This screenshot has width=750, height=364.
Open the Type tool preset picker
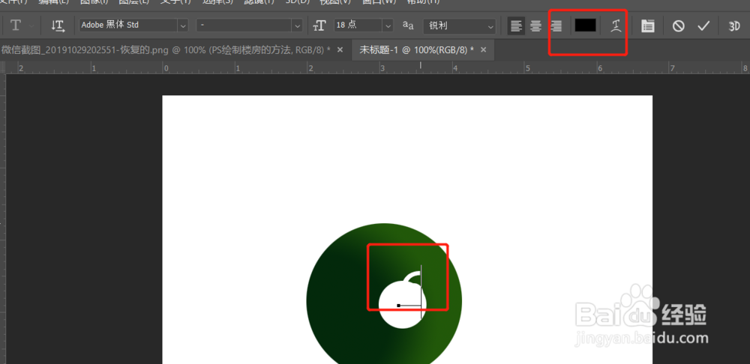pyautogui.click(x=22, y=25)
